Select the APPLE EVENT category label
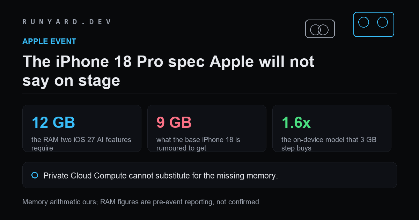This screenshot has width=419, height=220. (49, 41)
